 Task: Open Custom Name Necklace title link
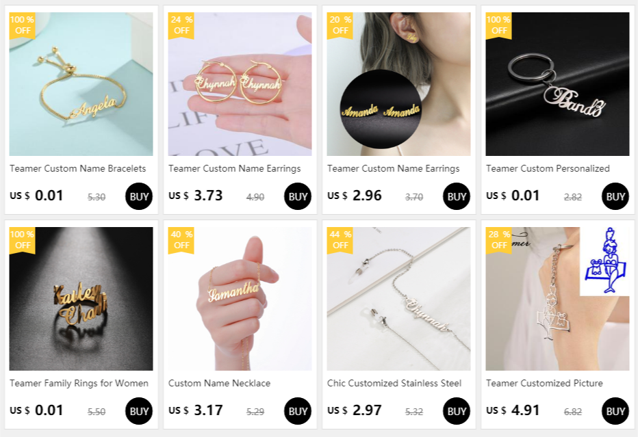pos(219,383)
